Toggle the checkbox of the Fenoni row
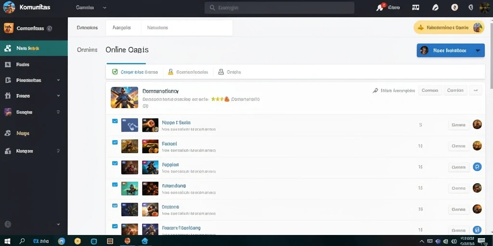The width and height of the screenshot is (493, 246). tap(115, 142)
